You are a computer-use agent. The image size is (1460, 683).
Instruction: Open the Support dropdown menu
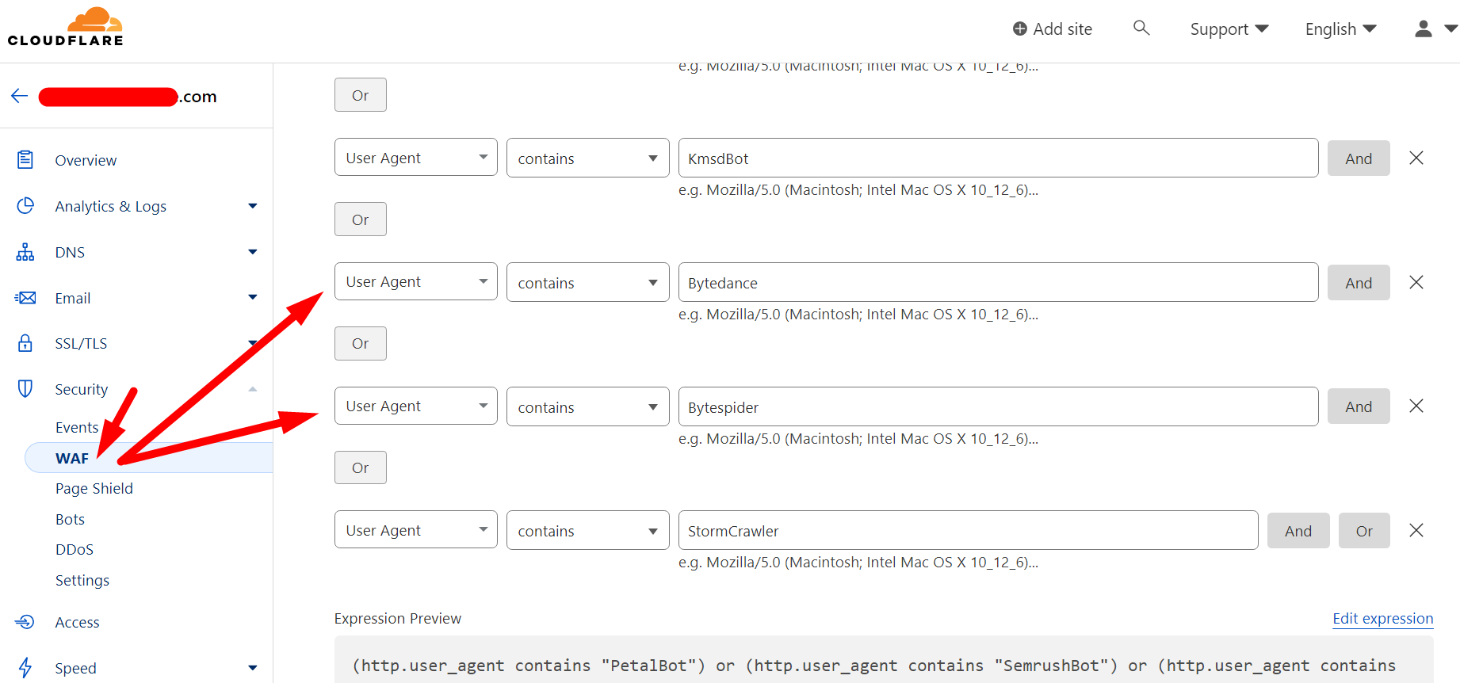pyautogui.click(x=1229, y=29)
